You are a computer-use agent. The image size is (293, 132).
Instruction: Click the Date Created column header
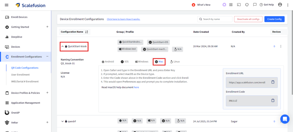click(201, 32)
